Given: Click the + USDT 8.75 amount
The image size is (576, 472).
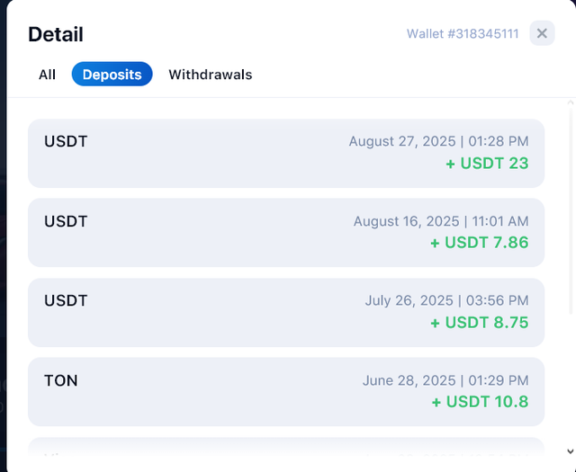Looking at the screenshot, I should [x=480, y=323].
